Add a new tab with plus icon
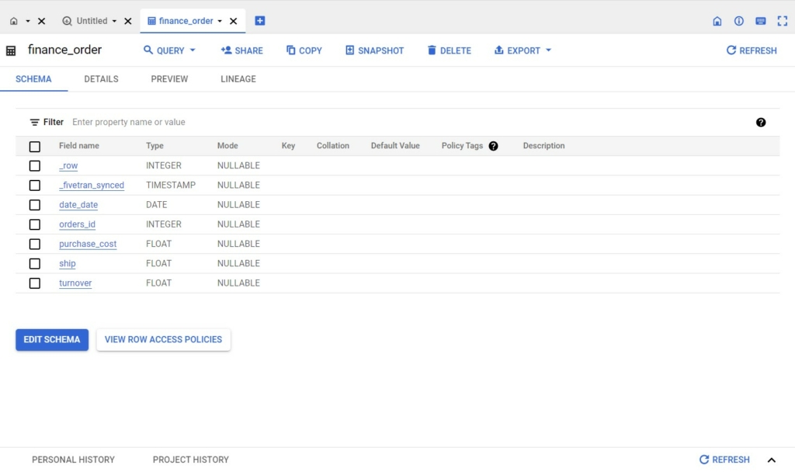This screenshot has width=795, height=472. [x=259, y=21]
